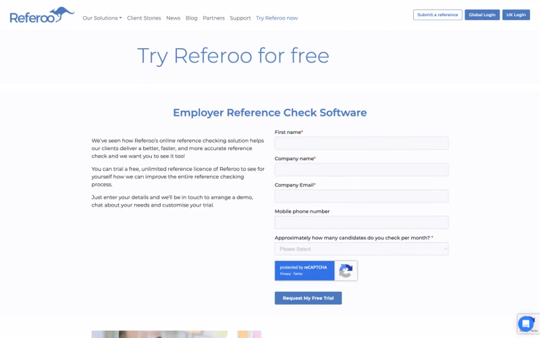
Task: Click Request My Free Trial button
Action: click(x=308, y=298)
